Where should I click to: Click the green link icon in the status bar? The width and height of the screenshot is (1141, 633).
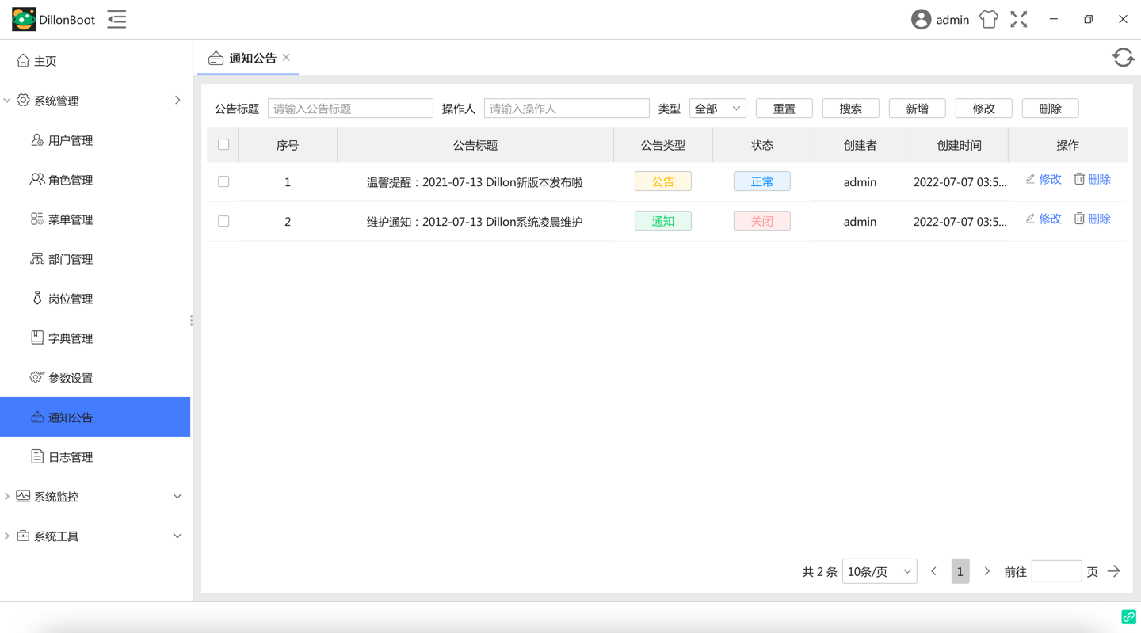[1129, 616]
